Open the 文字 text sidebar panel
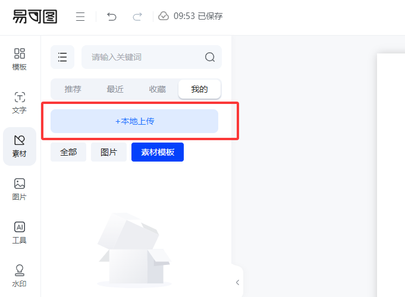 (x=20, y=102)
